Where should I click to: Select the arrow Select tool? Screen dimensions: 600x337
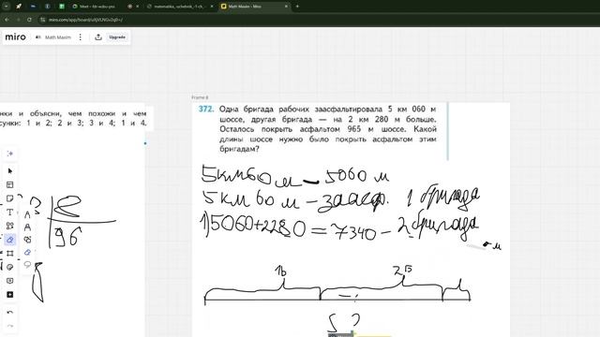pyautogui.click(x=10, y=170)
